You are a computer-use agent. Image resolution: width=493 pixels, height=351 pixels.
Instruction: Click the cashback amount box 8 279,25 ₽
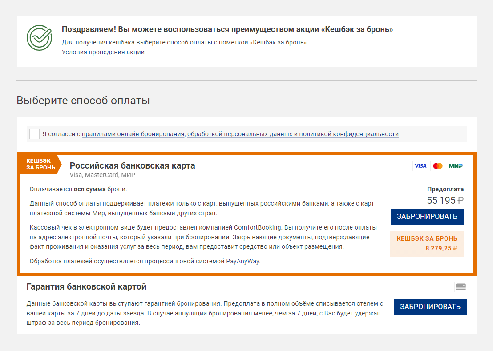coord(427,244)
